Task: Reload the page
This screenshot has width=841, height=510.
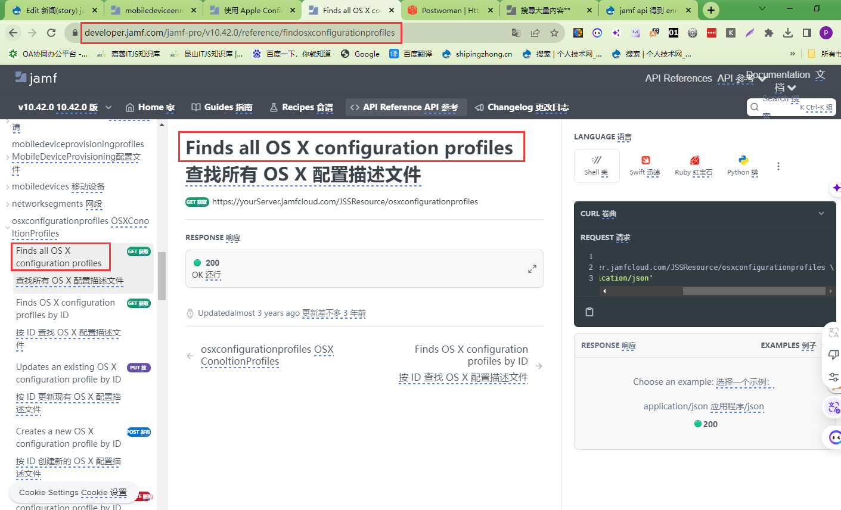Action: coord(51,33)
